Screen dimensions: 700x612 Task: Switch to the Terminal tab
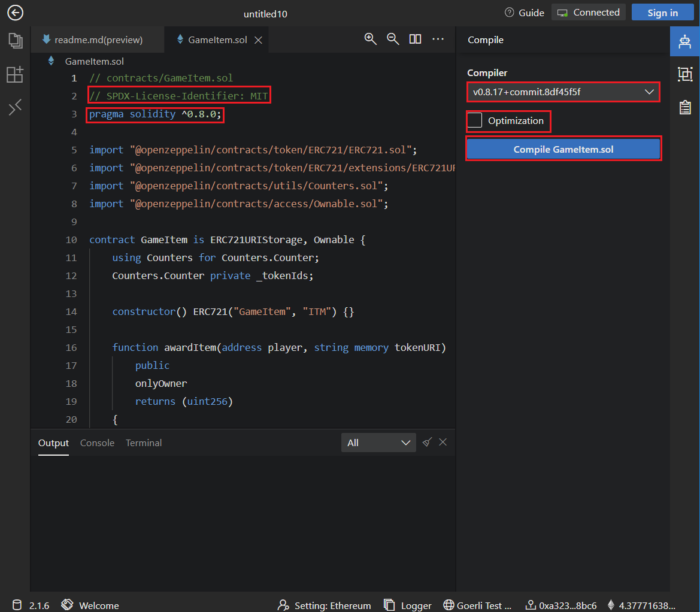pos(144,443)
